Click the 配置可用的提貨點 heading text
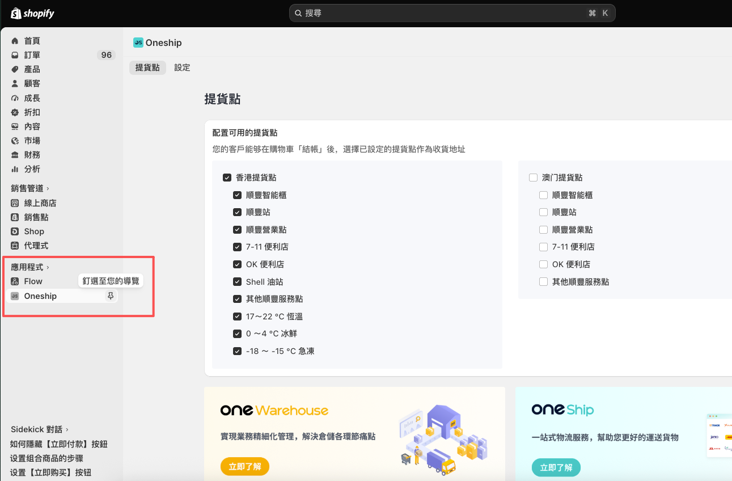Viewport: 732px width, 481px height. click(x=245, y=133)
